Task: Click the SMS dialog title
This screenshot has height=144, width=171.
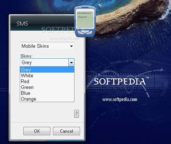Action: (x=22, y=24)
